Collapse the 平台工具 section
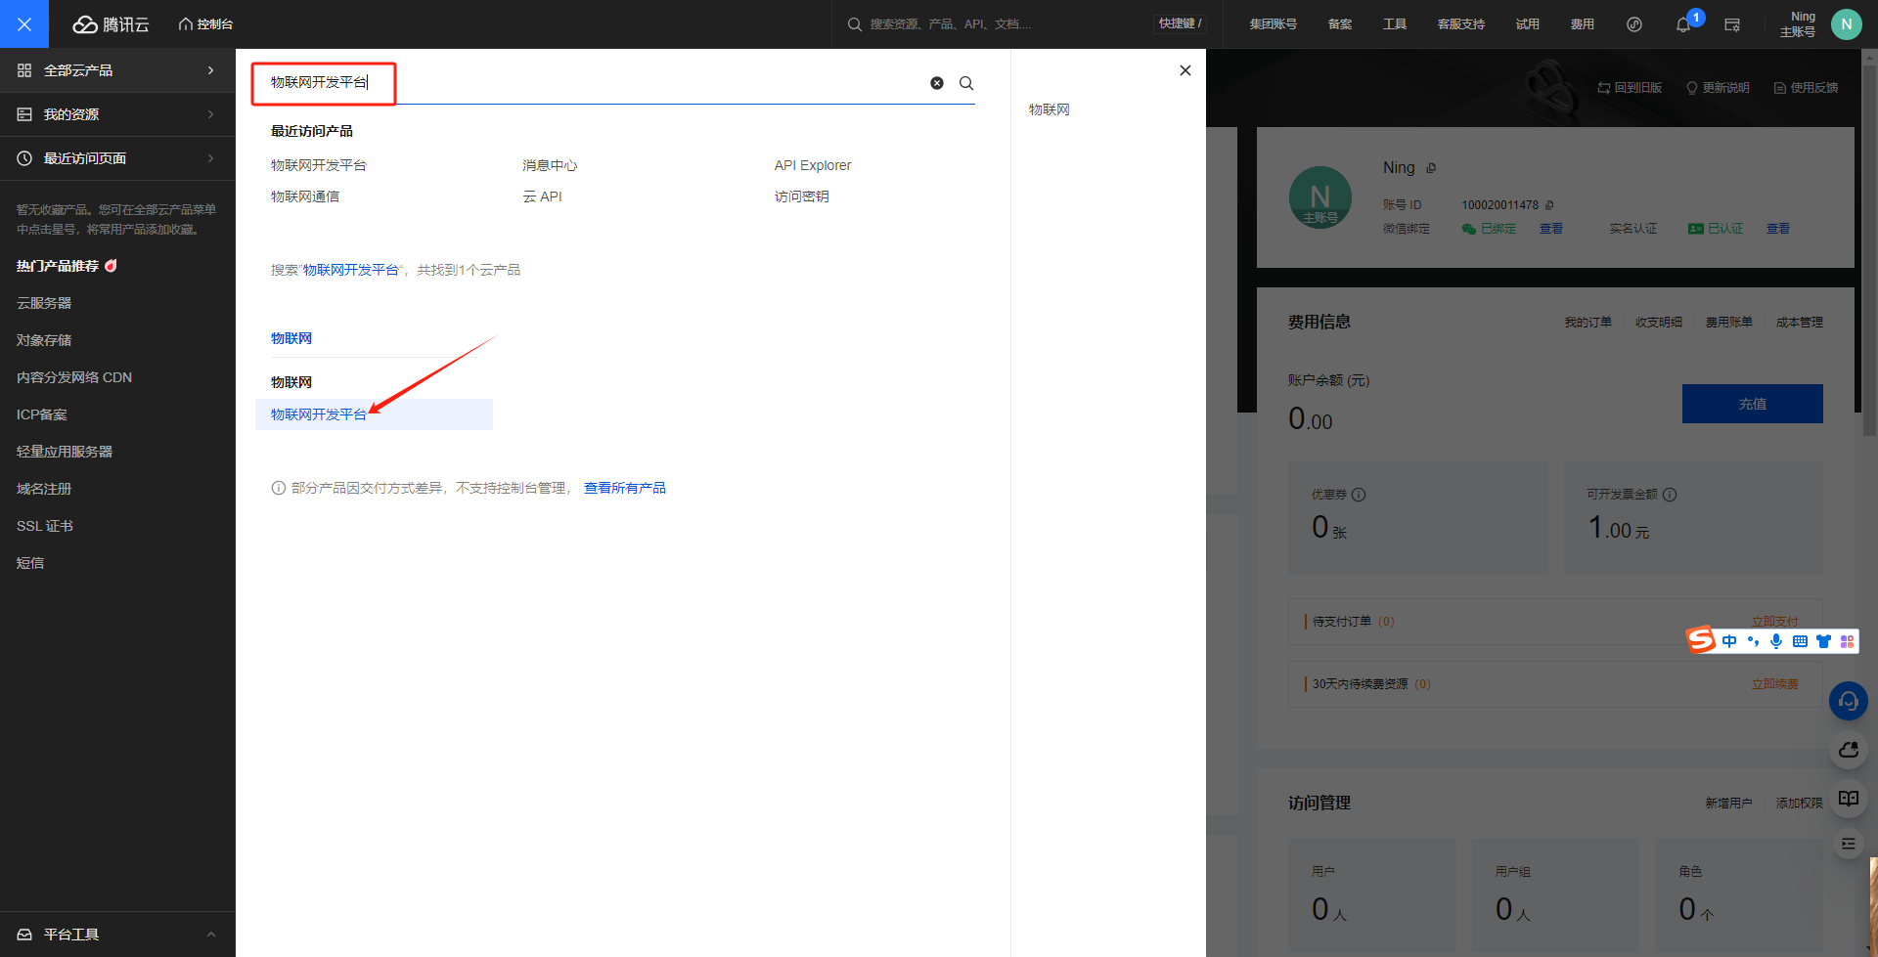The image size is (1878, 957). point(117,935)
